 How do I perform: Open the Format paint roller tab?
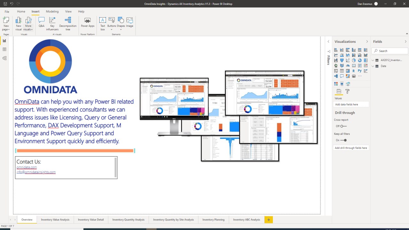[x=348, y=92]
